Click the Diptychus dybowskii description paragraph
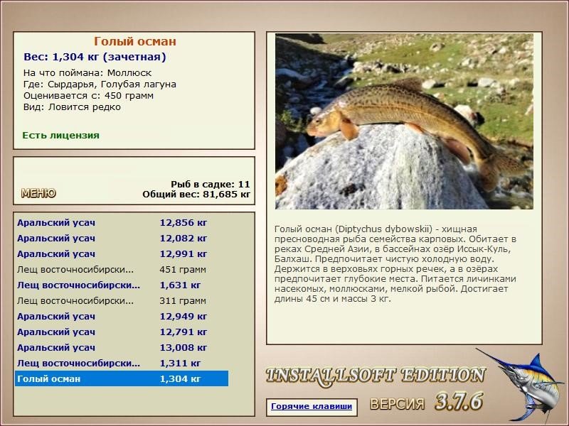The width and height of the screenshot is (569, 426). (395, 264)
